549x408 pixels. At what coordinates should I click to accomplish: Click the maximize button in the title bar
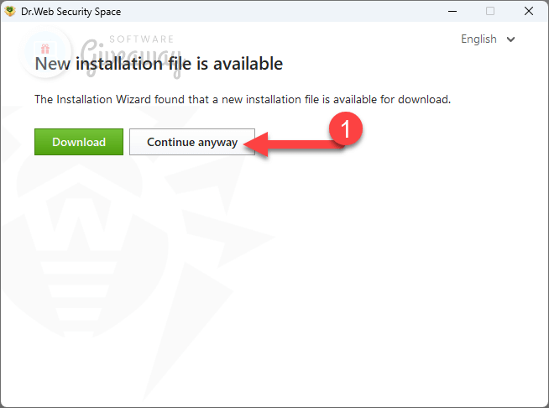(490, 11)
